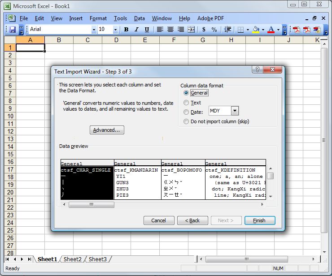This screenshot has height=276, width=332.
Task: Open the Format menu
Action: 98,18
